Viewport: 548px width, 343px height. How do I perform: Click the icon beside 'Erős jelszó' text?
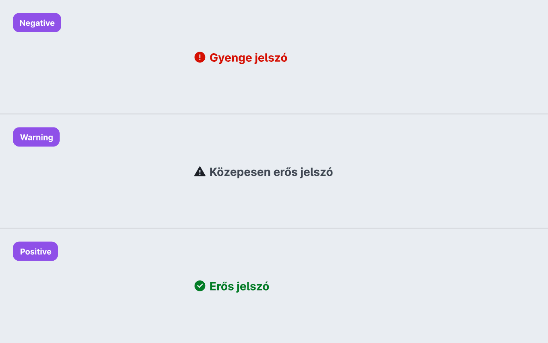(200, 286)
